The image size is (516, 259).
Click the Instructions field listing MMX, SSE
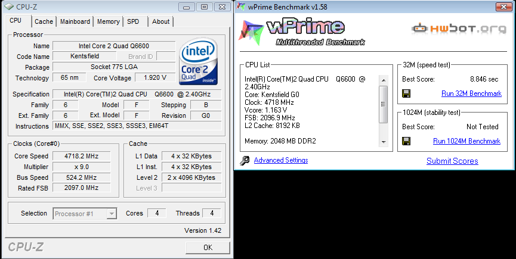pos(137,126)
